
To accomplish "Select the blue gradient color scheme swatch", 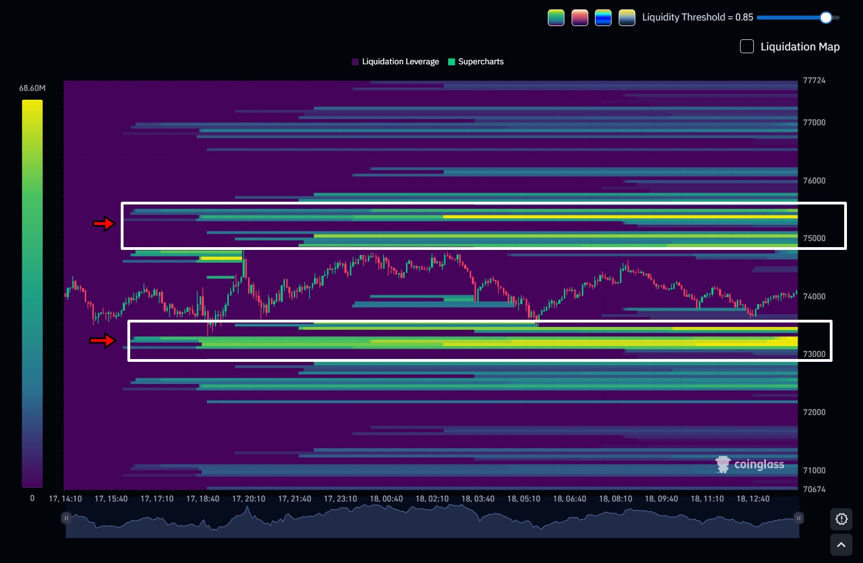I will [603, 17].
